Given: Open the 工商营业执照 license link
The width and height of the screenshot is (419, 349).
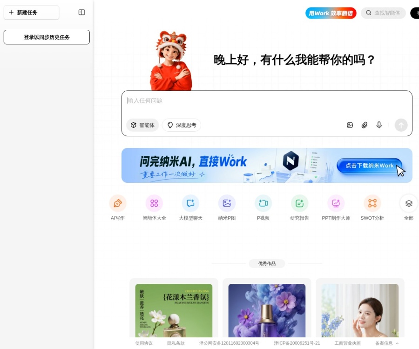Looking at the screenshot, I should tap(347, 343).
